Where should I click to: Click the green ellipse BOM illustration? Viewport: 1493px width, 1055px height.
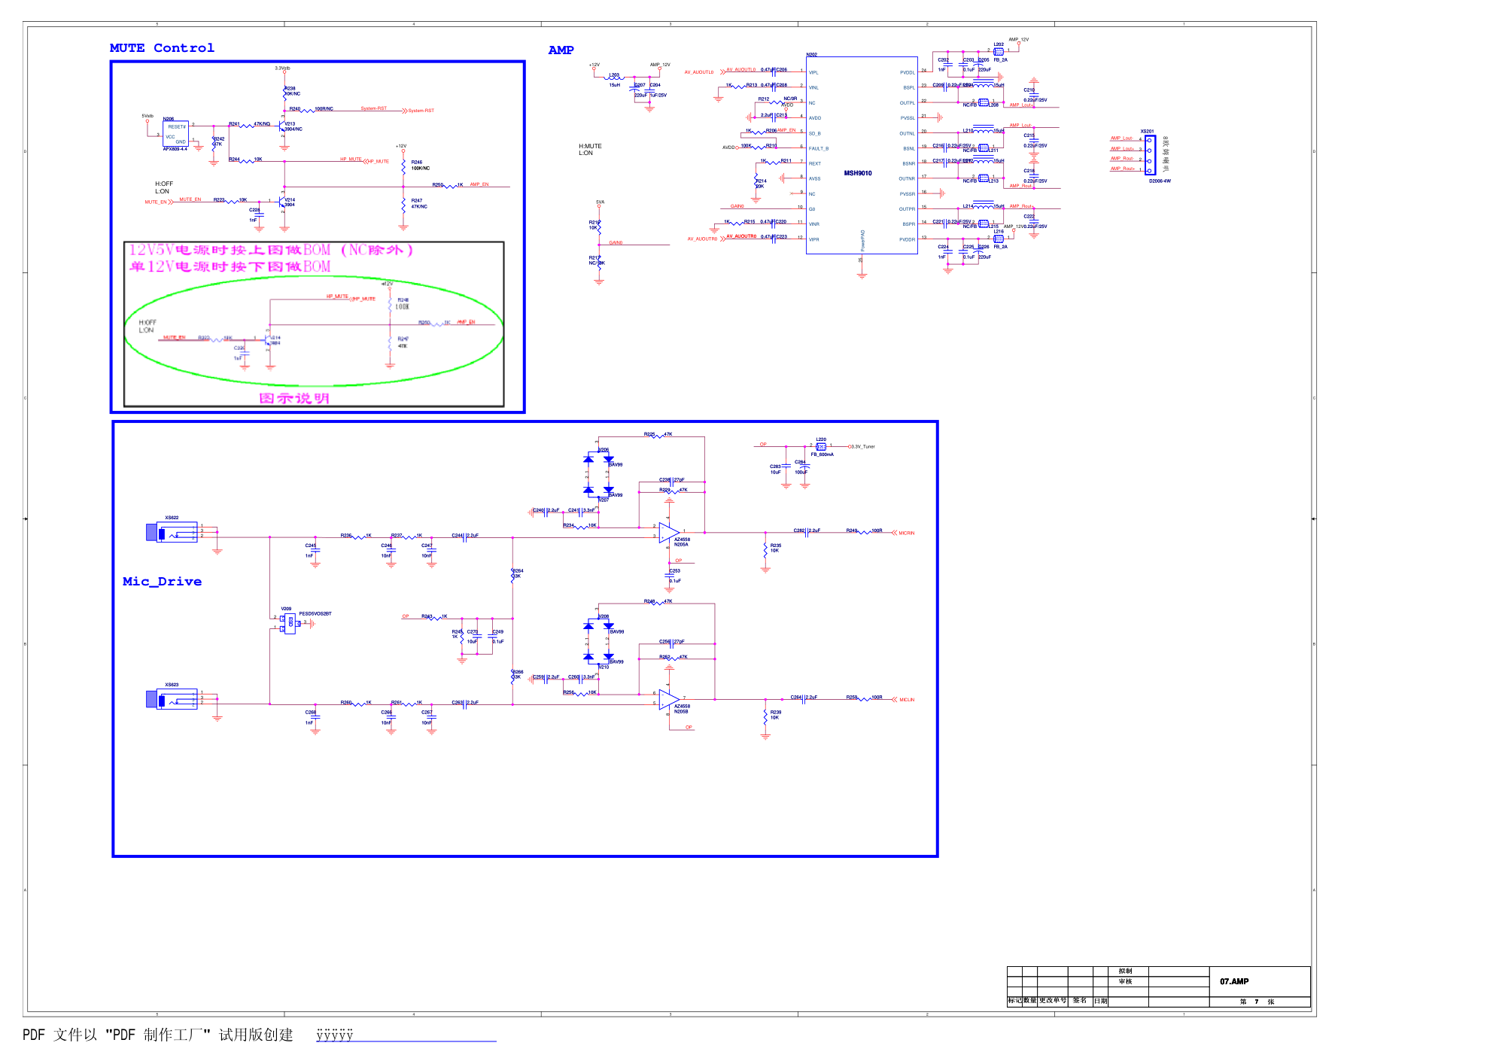coord(314,331)
